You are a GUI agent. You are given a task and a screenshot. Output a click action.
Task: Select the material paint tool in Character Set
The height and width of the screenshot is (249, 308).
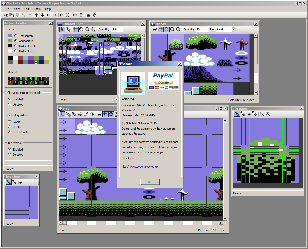click(x=68, y=29)
